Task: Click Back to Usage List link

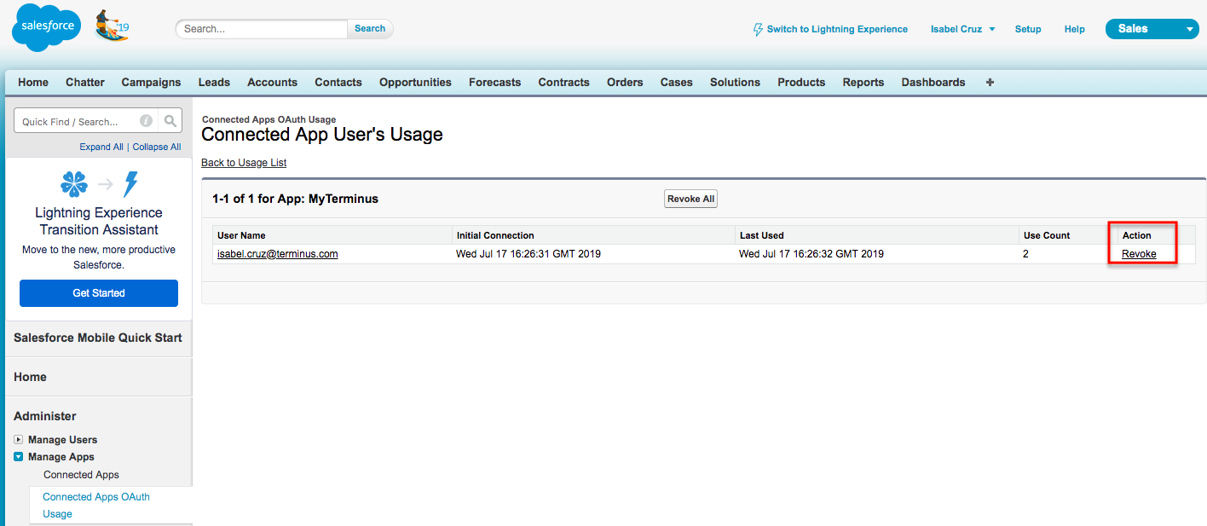Action: click(244, 163)
